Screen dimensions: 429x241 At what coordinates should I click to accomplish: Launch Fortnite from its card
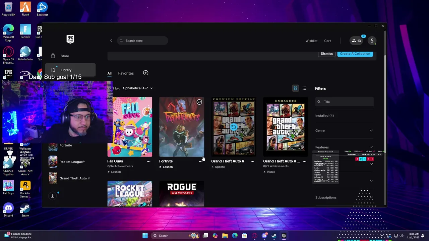[166, 167]
